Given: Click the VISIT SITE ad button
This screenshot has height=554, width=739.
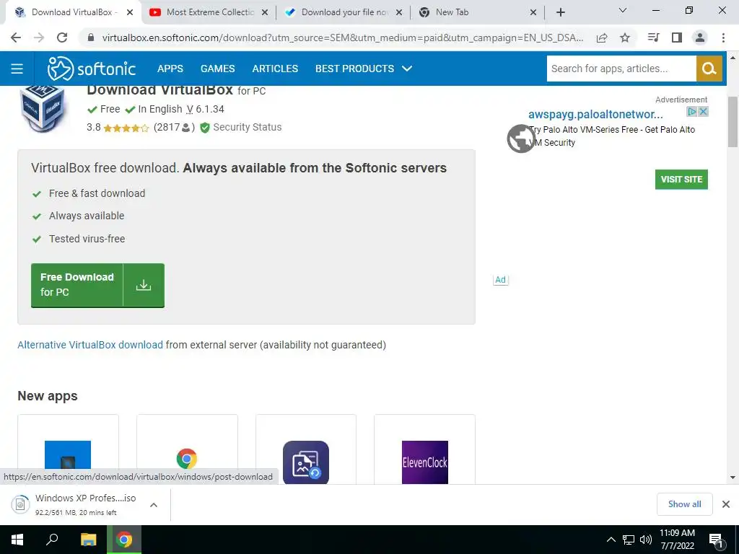Looking at the screenshot, I should (681, 180).
